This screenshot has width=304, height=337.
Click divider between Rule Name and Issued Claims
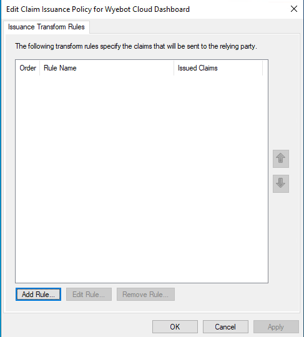(x=174, y=68)
